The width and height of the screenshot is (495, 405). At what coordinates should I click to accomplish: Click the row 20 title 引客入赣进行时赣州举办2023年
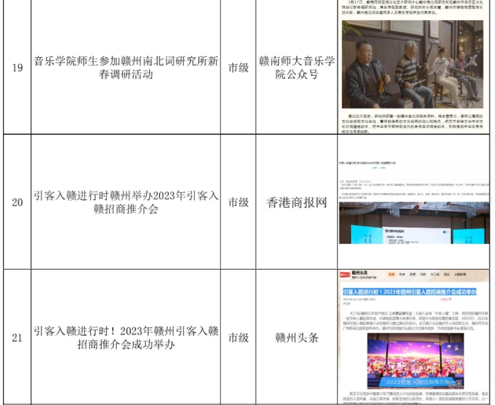point(126,202)
